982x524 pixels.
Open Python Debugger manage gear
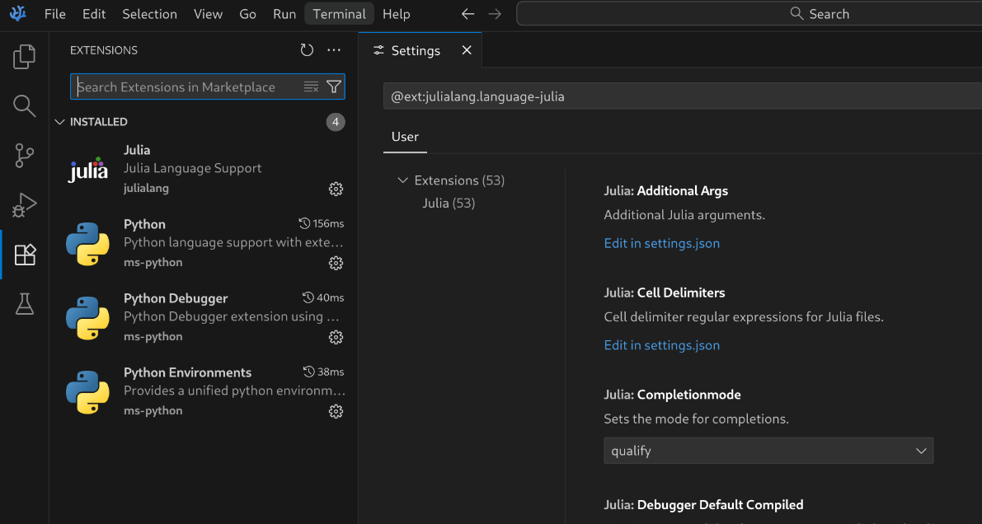(x=336, y=337)
